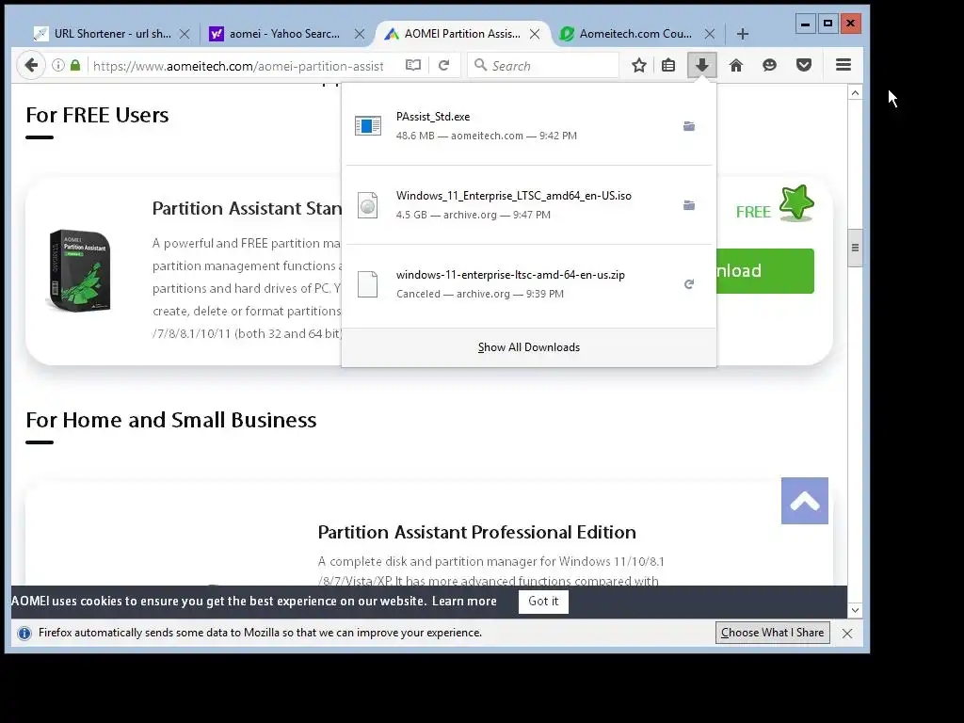Retry the canceled zip download

[x=689, y=284]
